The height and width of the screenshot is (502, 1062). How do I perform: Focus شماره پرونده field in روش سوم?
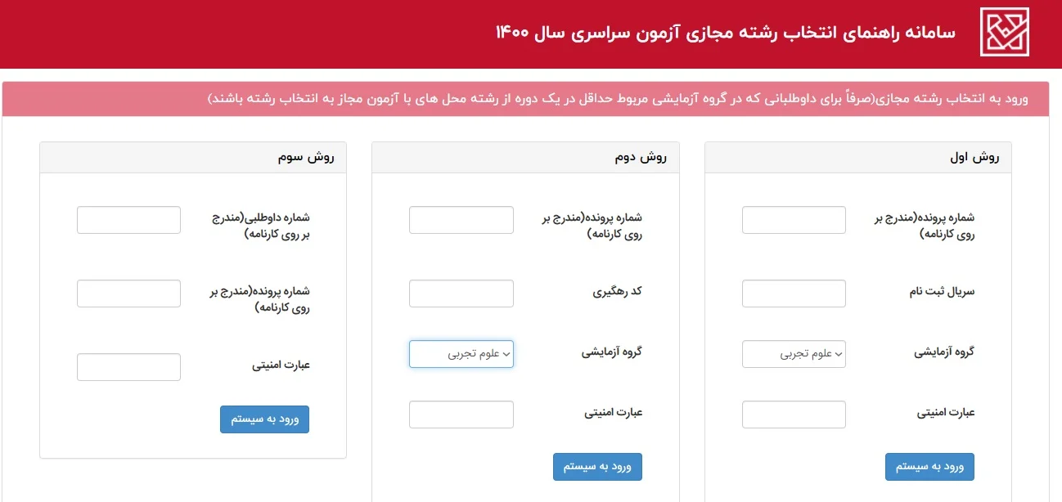click(x=128, y=294)
